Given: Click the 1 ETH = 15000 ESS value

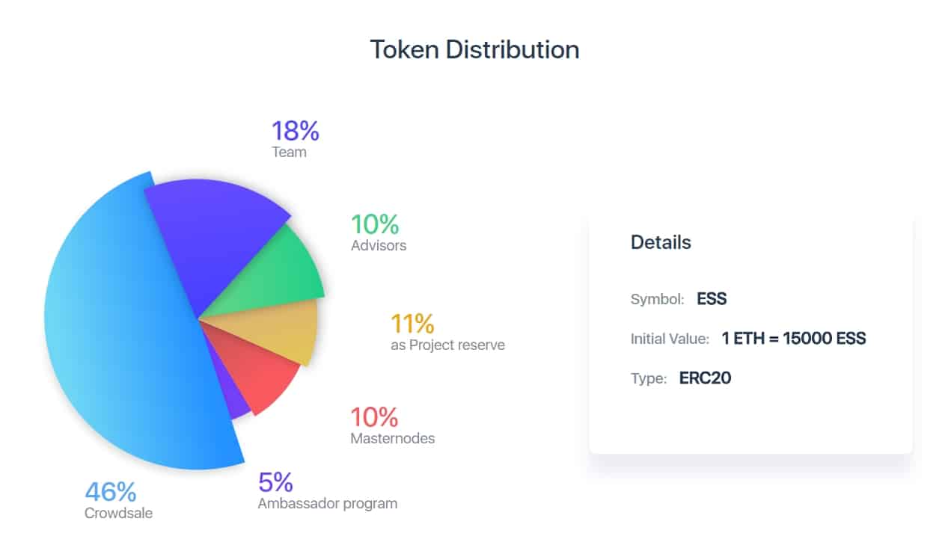Looking at the screenshot, I should tap(794, 339).
